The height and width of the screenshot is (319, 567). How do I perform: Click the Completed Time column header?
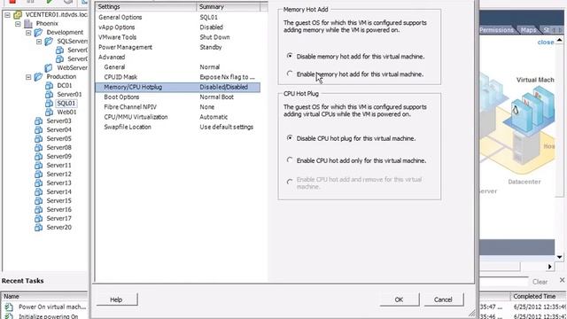tap(538, 297)
